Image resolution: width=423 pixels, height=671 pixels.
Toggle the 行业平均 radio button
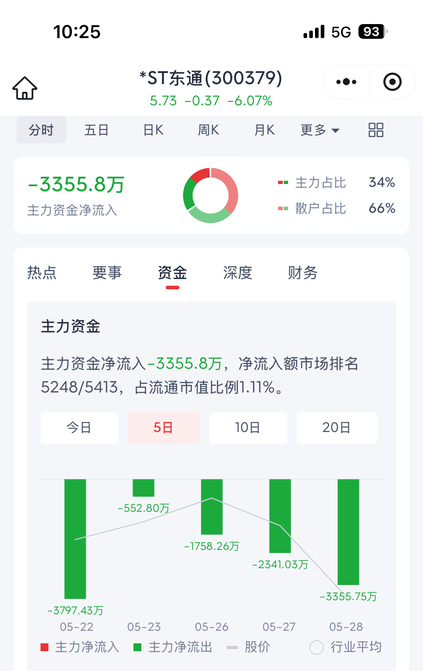click(x=316, y=647)
